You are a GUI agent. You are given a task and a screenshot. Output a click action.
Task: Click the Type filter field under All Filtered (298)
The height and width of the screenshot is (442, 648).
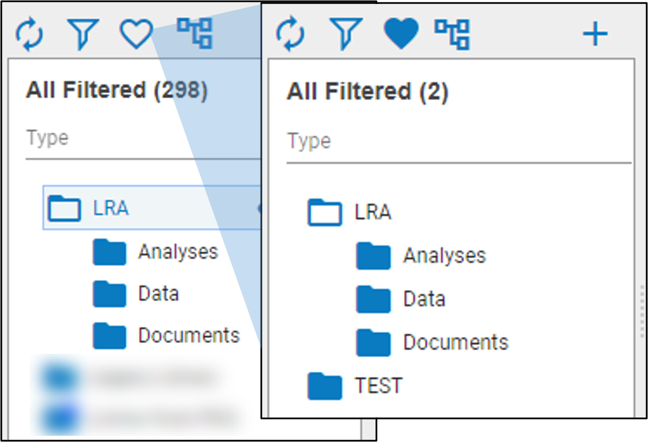point(137,138)
